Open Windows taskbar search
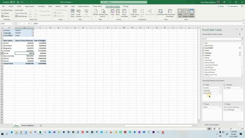 click(7, 134)
